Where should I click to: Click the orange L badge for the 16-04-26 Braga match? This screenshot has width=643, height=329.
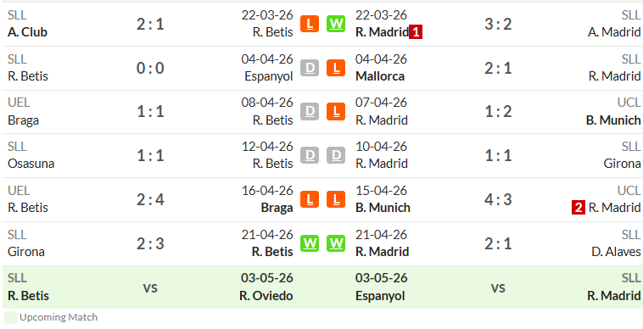tap(310, 199)
